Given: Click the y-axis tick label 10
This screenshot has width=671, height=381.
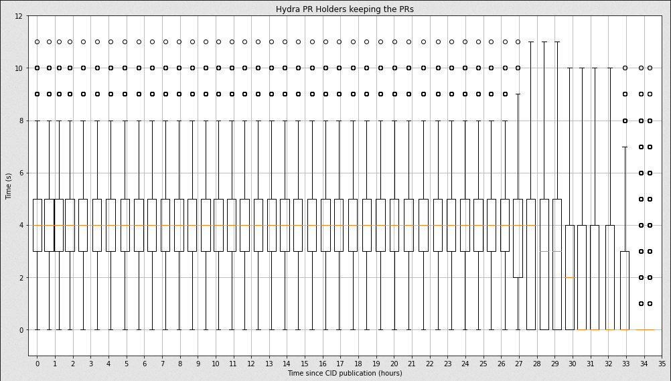Looking at the screenshot, I should tap(18, 68).
